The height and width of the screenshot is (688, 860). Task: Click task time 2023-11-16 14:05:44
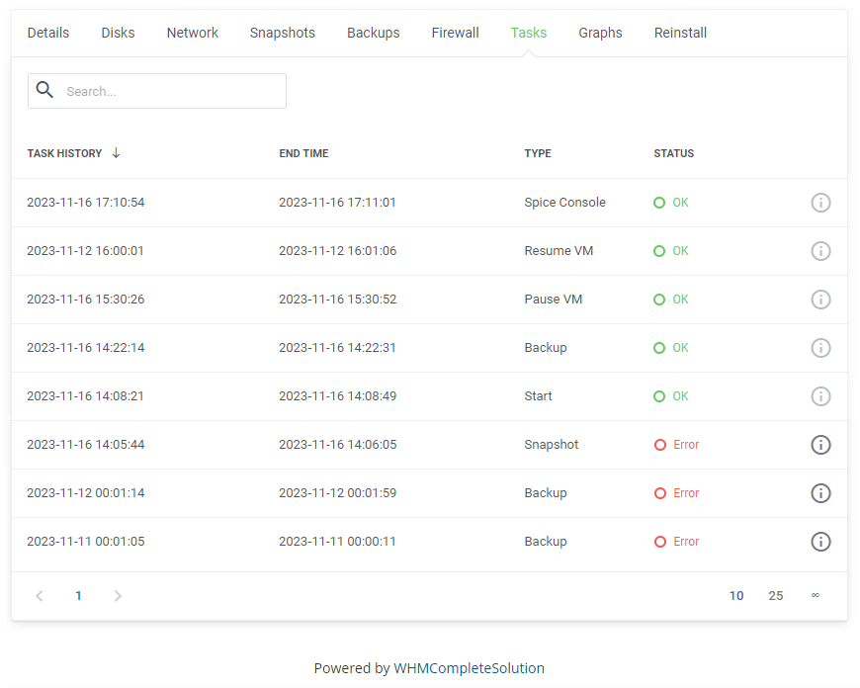pyautogui.click(x=86, y=445)
